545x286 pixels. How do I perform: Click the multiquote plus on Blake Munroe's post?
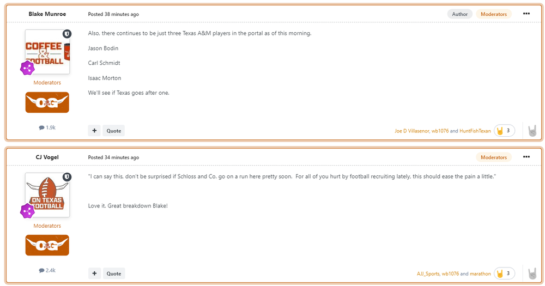(x=94, y=131)
